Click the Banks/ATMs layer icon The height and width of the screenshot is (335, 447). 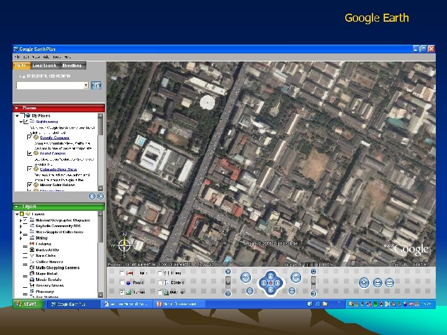point(32,250)
